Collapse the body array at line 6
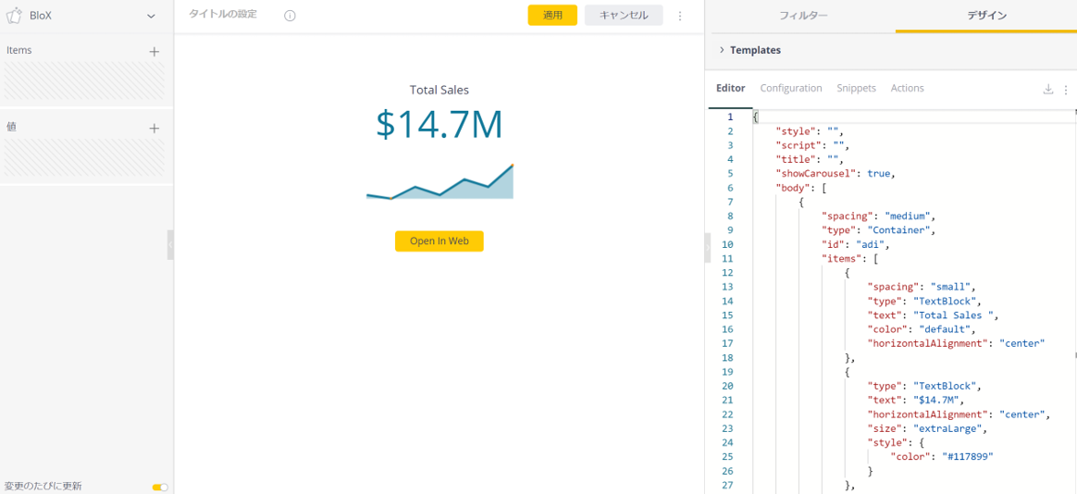This screenshot has width=1077, height=494. (745, 188)
